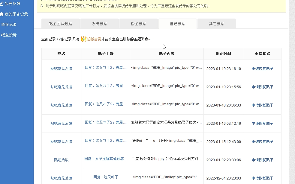Open the 回复：这又咋了 post in the last row
This screenshot has width=295, height=184.
tap(106, 177)
